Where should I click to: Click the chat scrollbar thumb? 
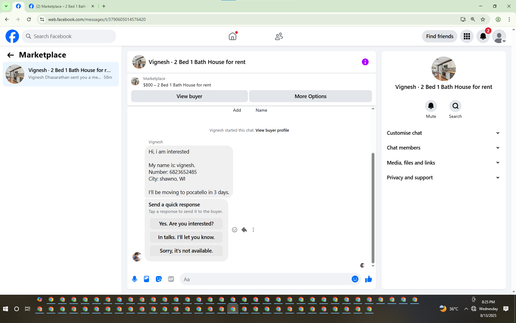[x=373, y=208]
